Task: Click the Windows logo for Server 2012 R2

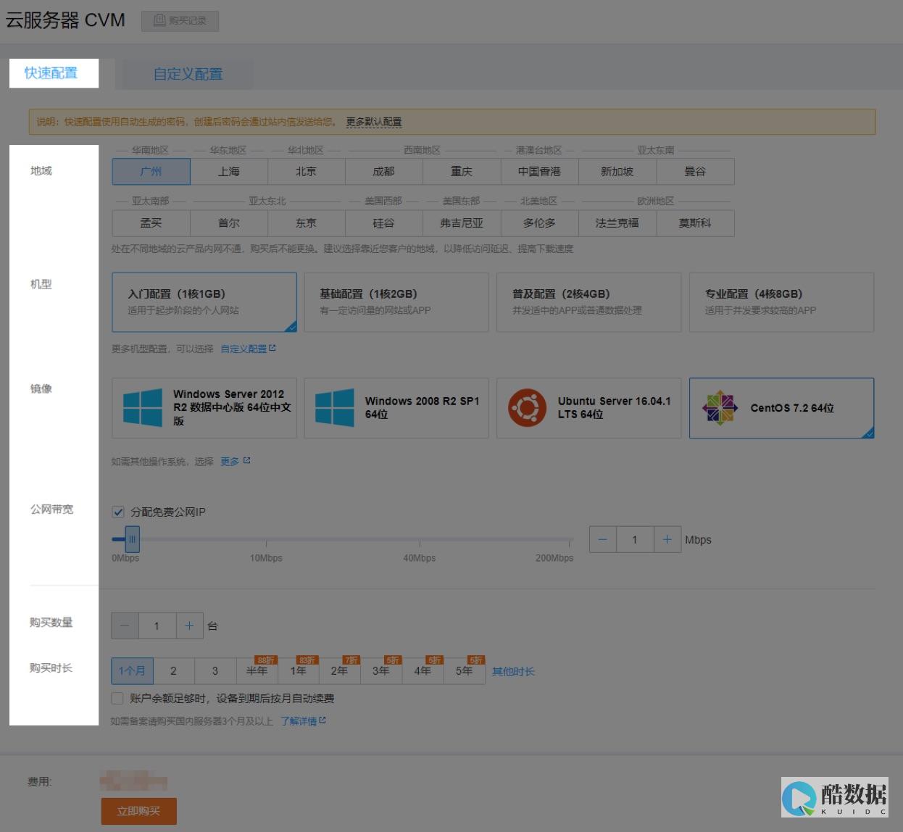Action: (143, 407)
